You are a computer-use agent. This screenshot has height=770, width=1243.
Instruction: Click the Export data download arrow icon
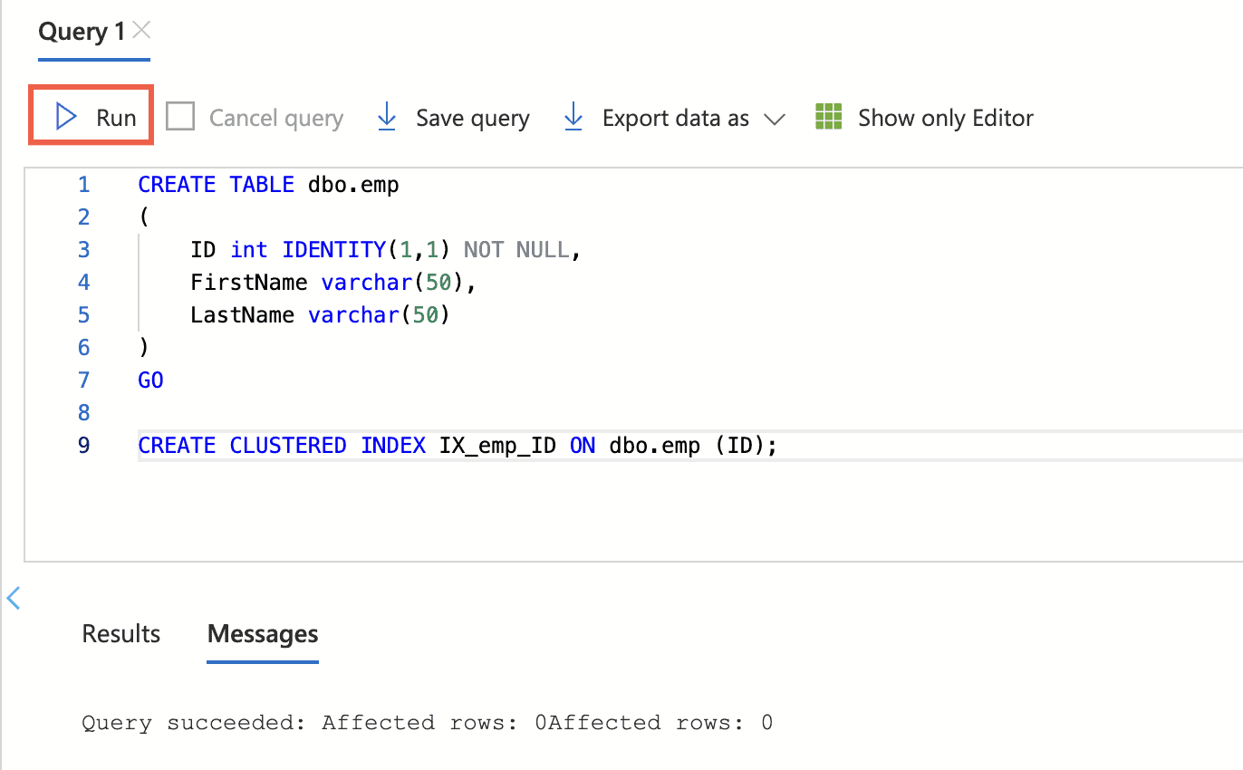(x=573, y=117)
